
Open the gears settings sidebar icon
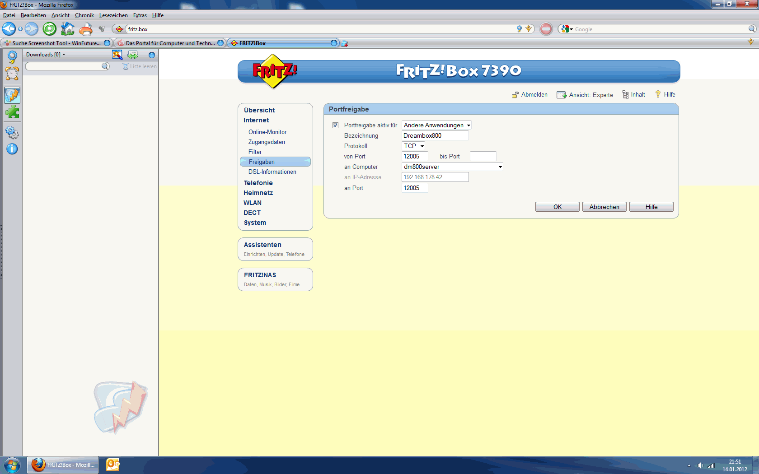pos(12,132)
